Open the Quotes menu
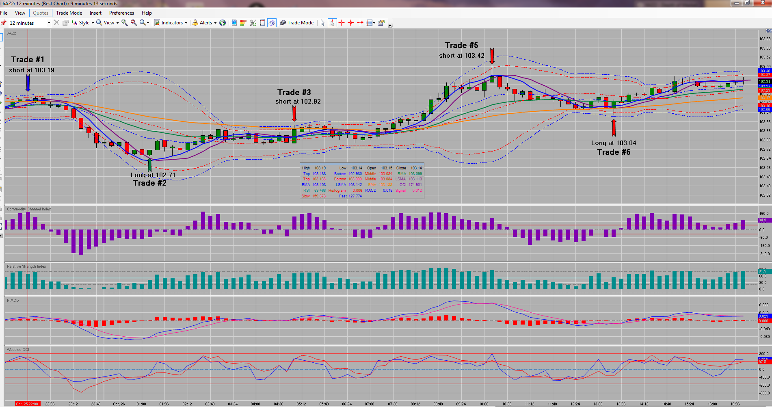 (41, 13)
